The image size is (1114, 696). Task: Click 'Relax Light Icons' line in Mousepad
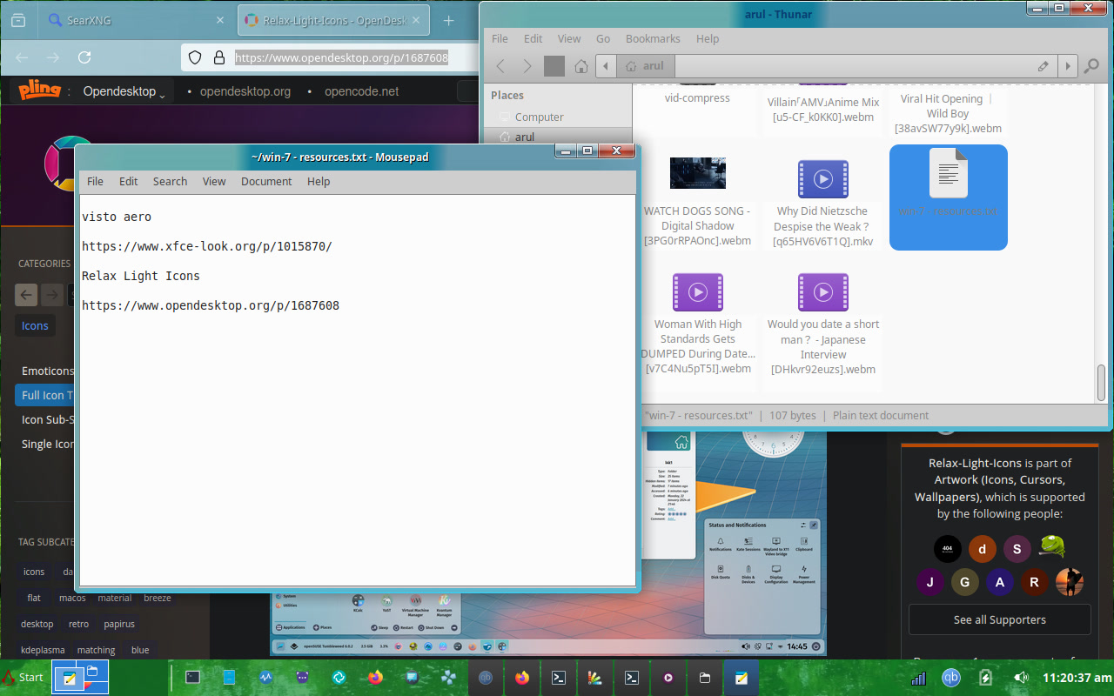tap(141, 276)
